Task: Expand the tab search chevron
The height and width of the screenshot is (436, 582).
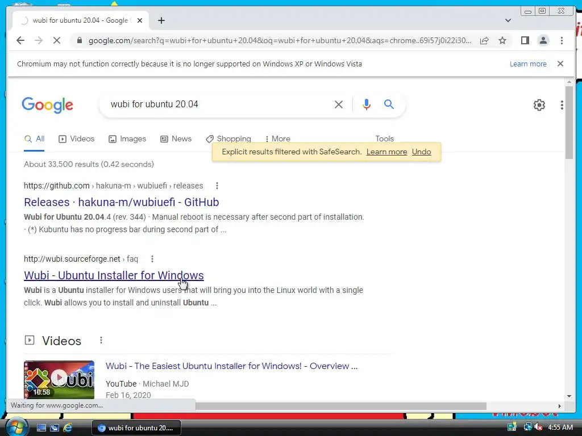Action: click(508, 20)
